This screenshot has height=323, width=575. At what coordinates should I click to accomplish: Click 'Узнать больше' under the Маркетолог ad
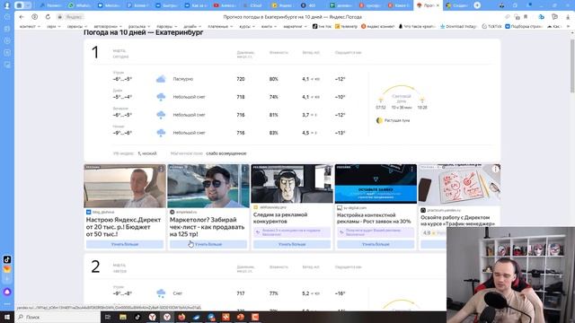(x=208, y=244)
